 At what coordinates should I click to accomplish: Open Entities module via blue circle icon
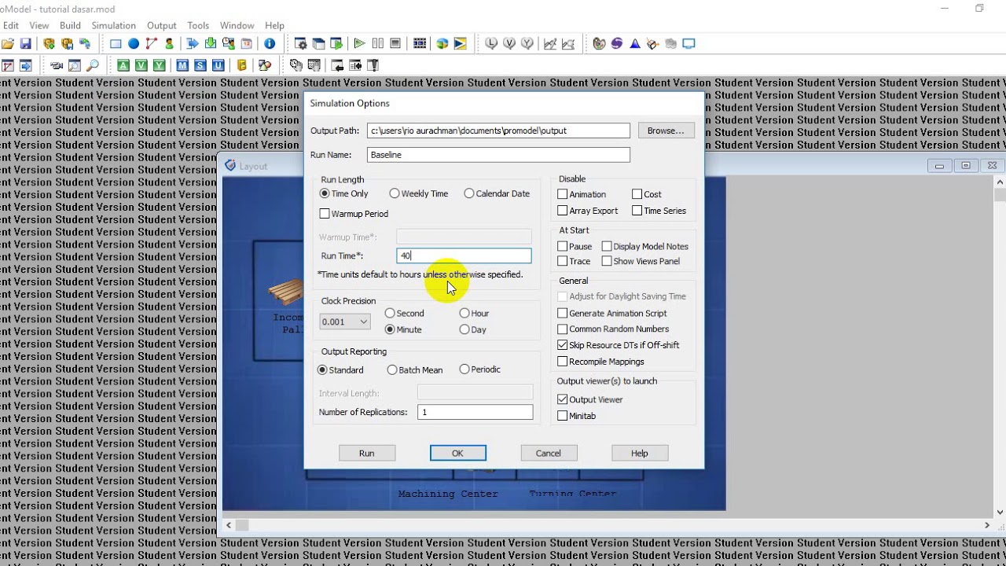pyautogui.click(x=134, y=44)
